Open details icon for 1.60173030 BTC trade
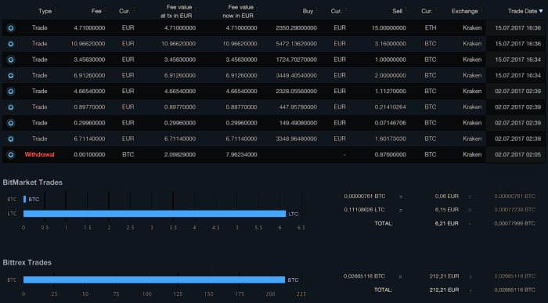This screenshot has width=548, height=303. click(11, 139)
